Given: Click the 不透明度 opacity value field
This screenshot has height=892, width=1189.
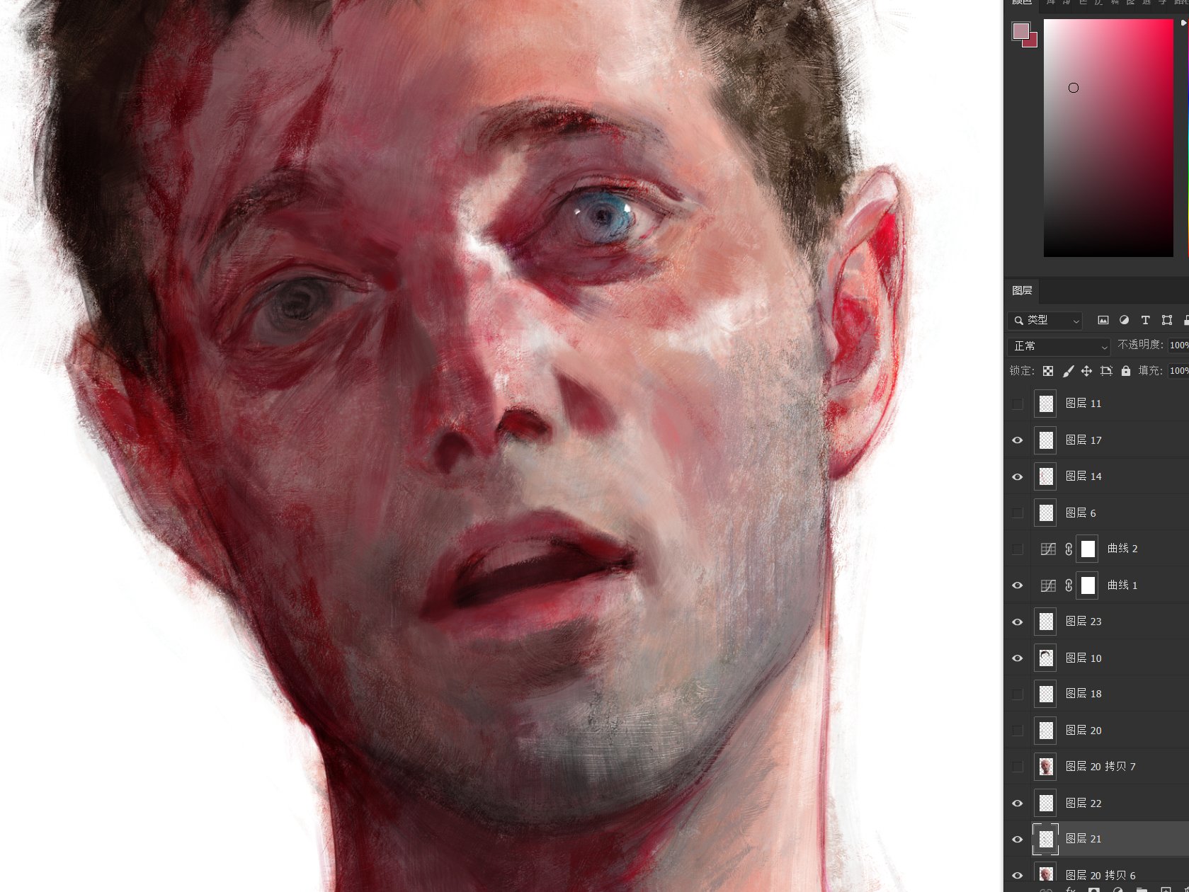Looking at the screenshot, I should [x=1178, y=345].
